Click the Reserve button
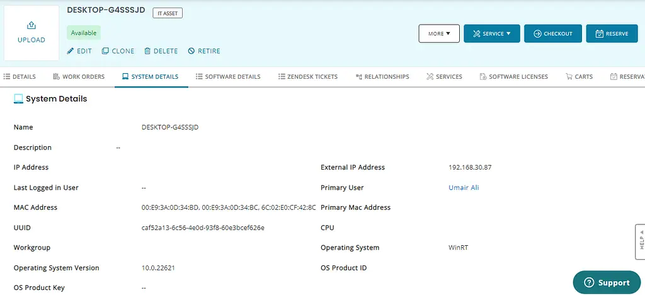This screenshot has width=645, height=295. pyautogui.click(x=612, y=33)
